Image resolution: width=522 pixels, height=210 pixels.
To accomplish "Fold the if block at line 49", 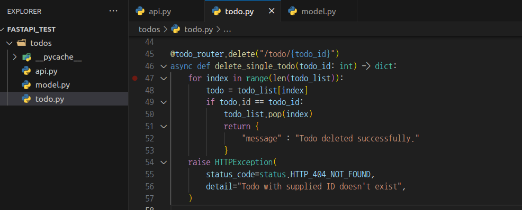I will point(163,102).
